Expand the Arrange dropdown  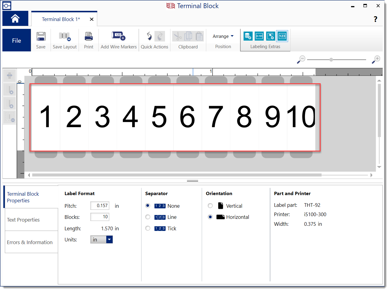223,36
